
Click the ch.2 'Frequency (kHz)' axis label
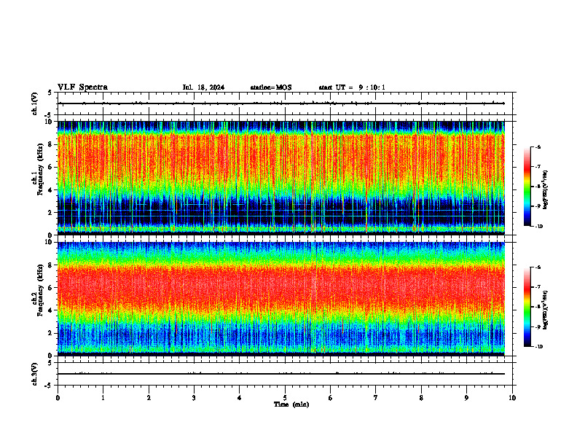[40, 290]
